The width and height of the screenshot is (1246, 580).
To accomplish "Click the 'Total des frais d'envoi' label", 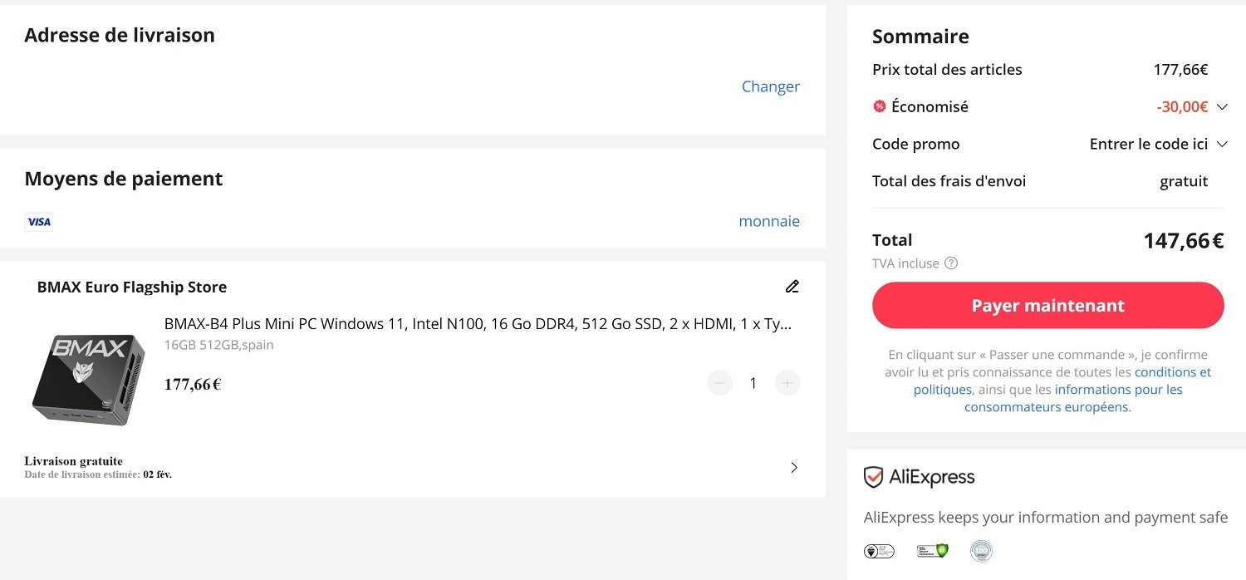I will (949, 181).
